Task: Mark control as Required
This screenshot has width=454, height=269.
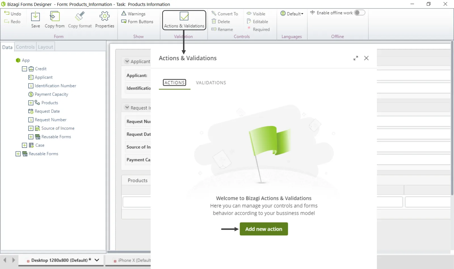Action: click(258, 29)
